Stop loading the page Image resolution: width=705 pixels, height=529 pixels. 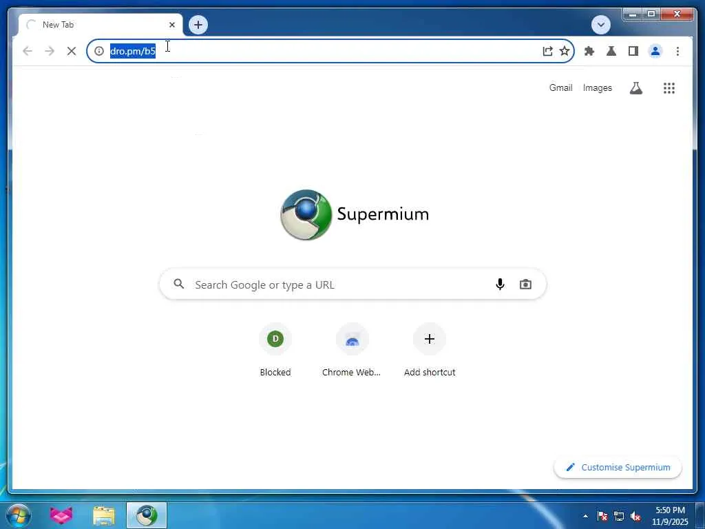(72, 51)
